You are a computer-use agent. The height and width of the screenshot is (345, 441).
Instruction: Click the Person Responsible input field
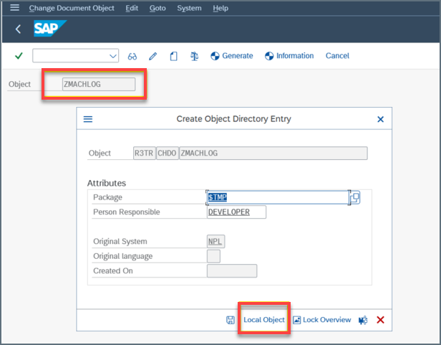[x=236, y=212]
